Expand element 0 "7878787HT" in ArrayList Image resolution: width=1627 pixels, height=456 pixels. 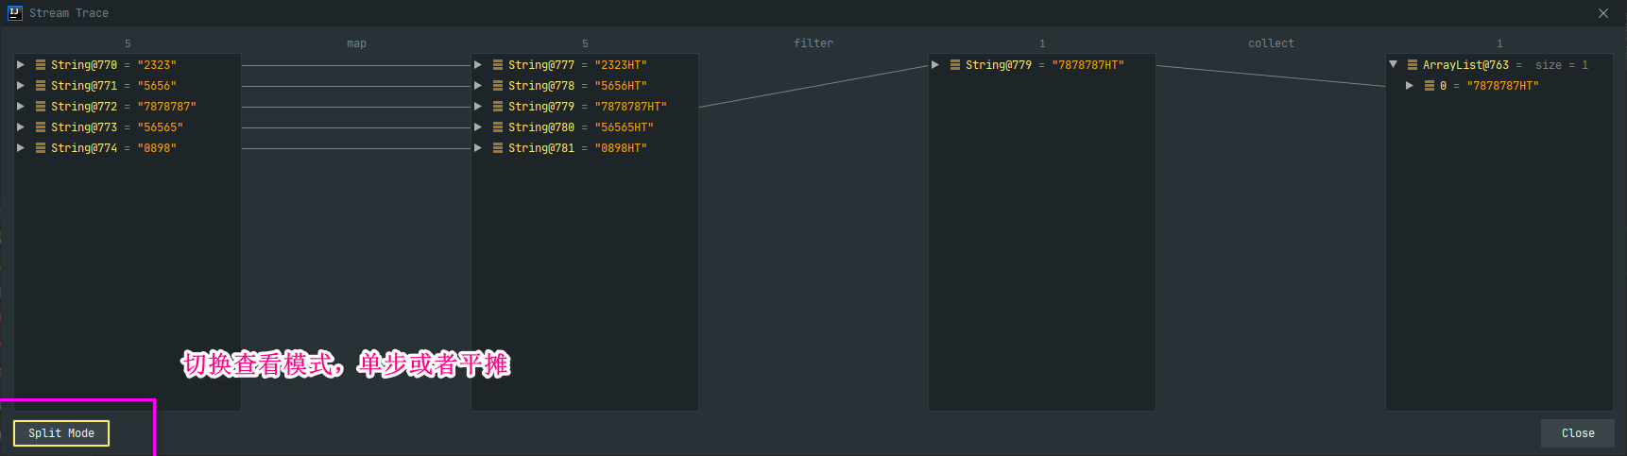pos(1410,86)
